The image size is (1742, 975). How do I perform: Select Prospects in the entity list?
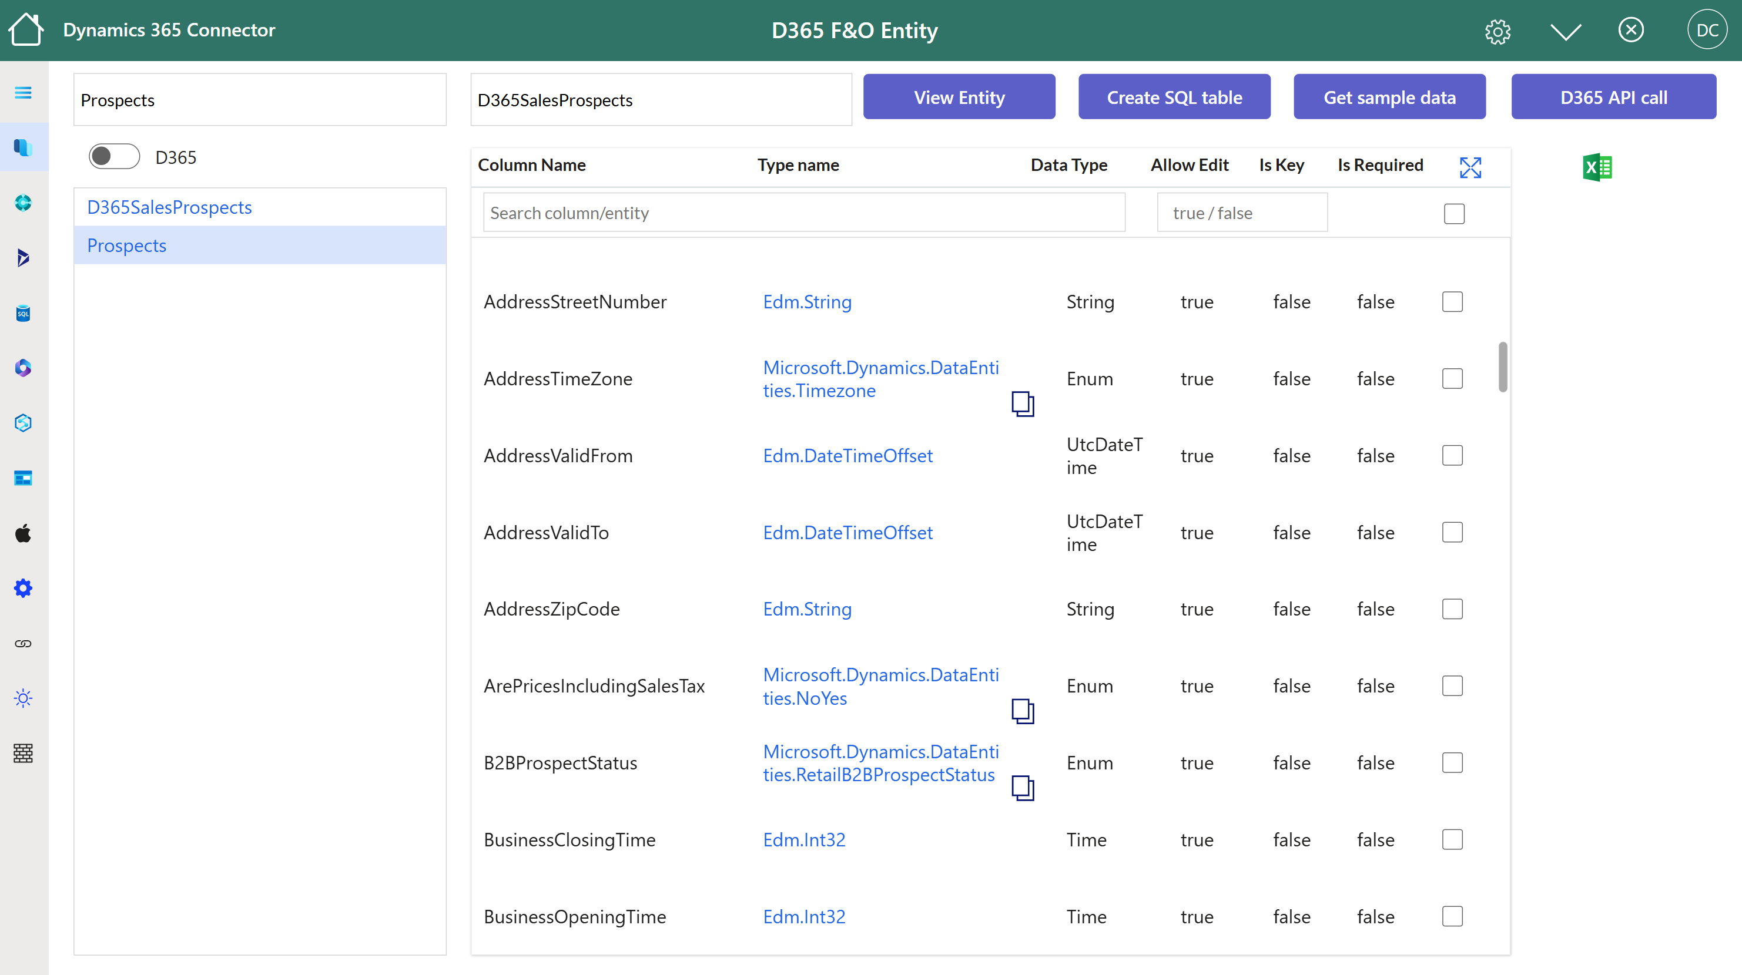pyautogui.click(x=126, y=246)
